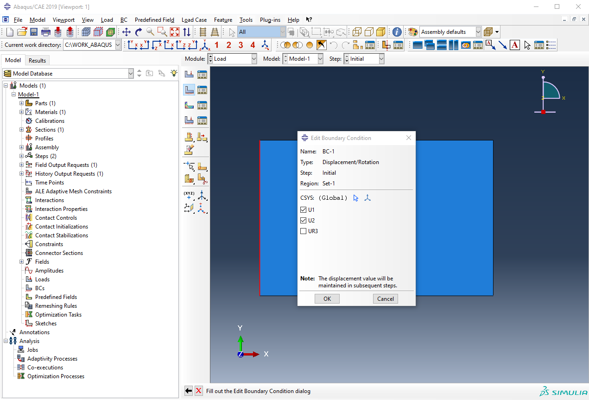589x400 pixels.
Task: Click the Save Model Database icon
Action: pos(34,32)
